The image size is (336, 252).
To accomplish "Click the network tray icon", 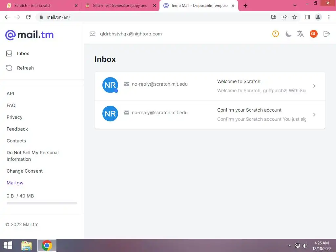I will click(x=297, y=246).
